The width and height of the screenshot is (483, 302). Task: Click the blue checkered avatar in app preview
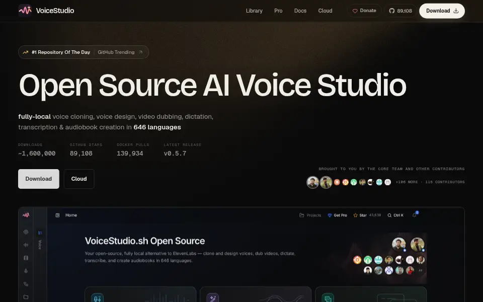(389, 270)
